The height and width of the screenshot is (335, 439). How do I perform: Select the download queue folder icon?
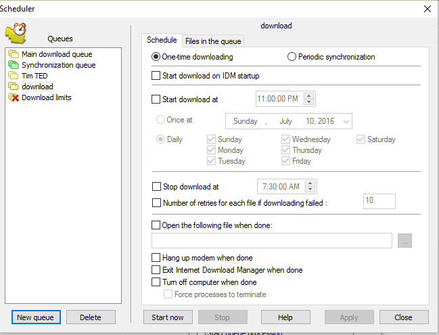14,87
